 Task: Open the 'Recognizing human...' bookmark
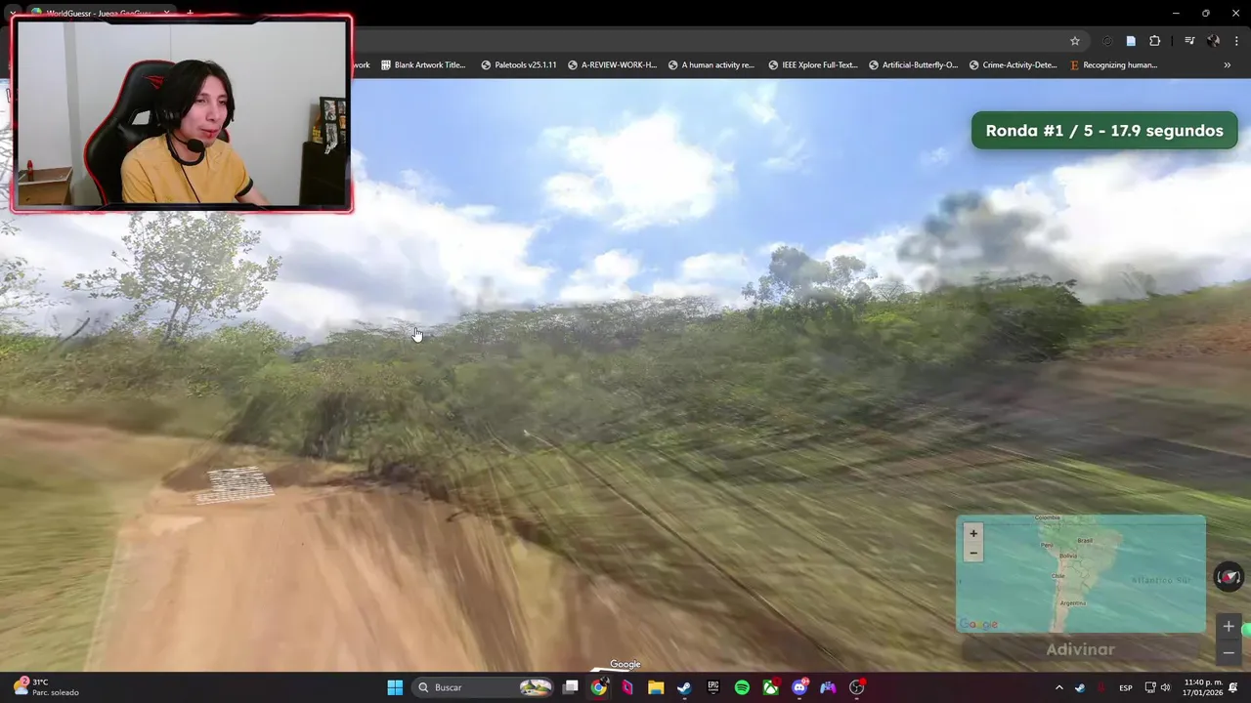tap(1113, 65)
